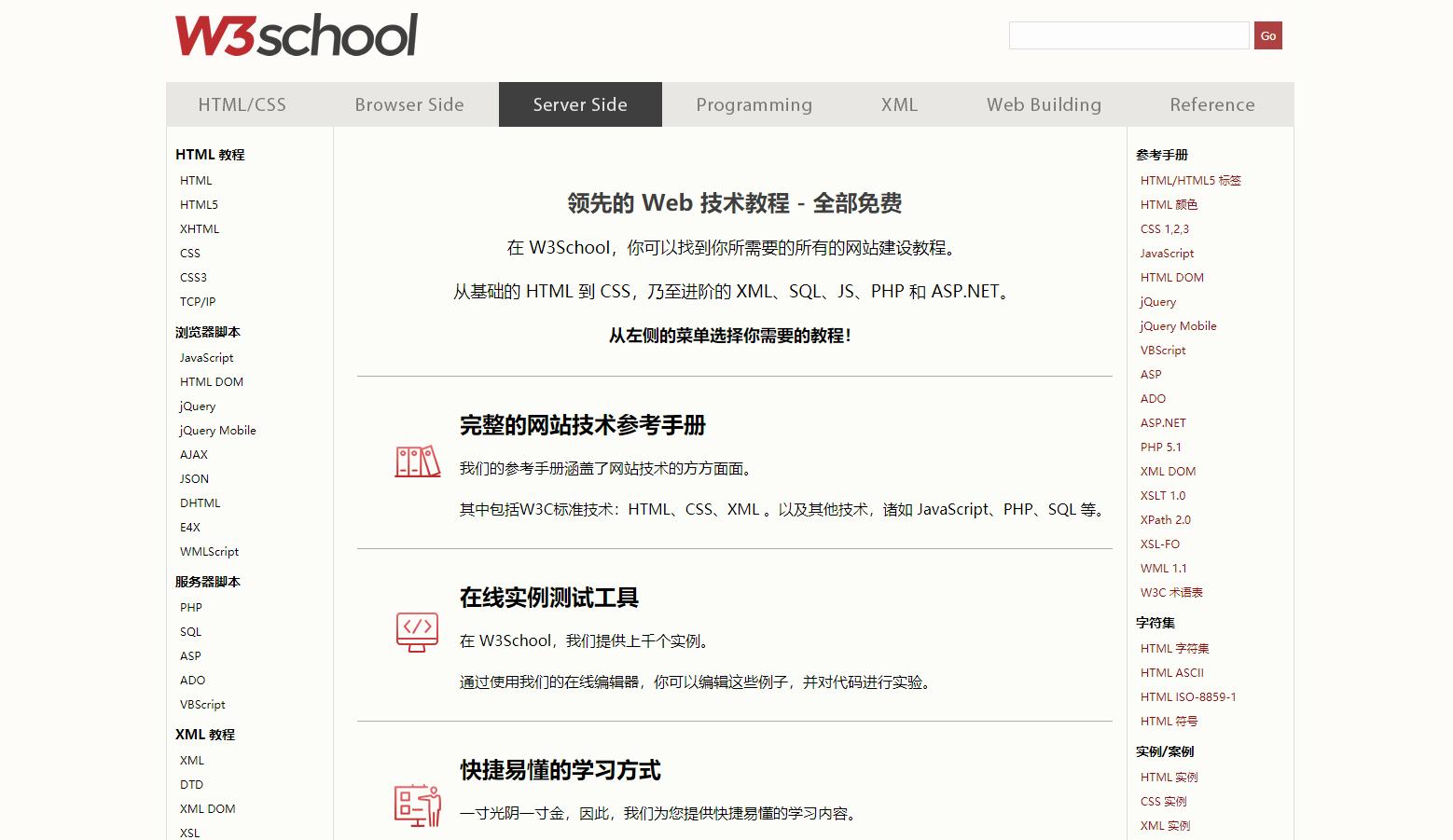Open the Programming section
The width and height of the screenshot is (1453, 840).
click(x=754, y=104)
